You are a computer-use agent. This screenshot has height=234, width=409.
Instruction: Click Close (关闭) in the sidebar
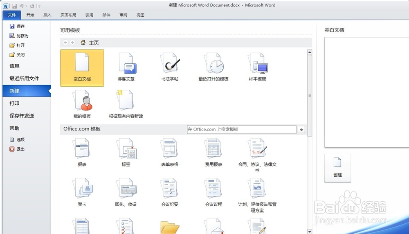coord(17,55)
